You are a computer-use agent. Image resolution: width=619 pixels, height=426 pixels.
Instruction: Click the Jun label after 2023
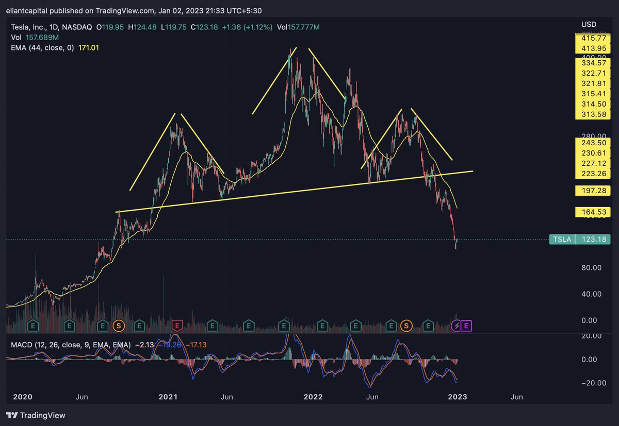pos(517,397)
